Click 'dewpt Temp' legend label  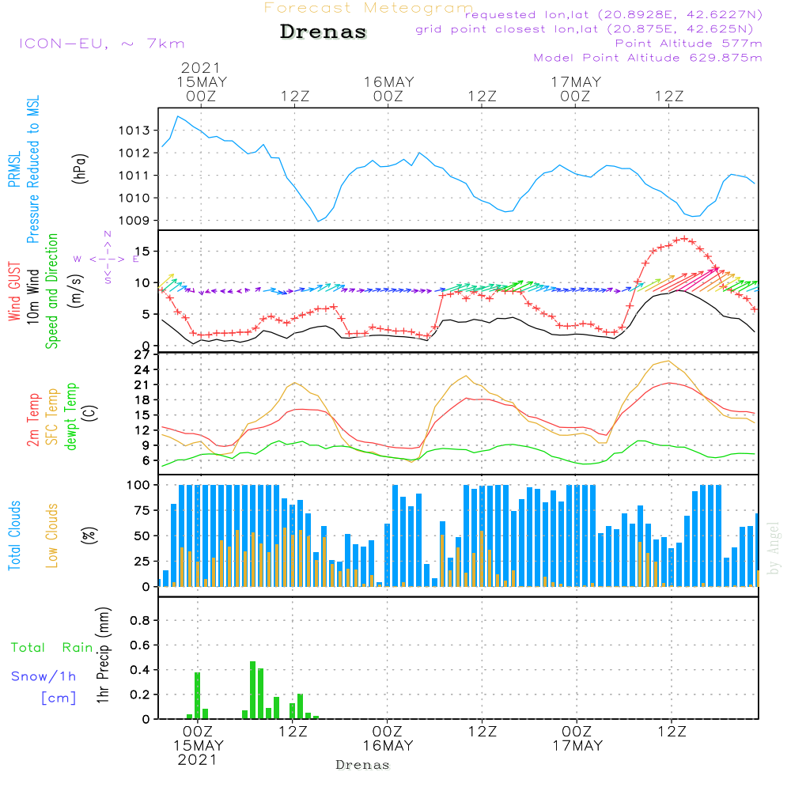pyautogui.click(x=71, y=416)
